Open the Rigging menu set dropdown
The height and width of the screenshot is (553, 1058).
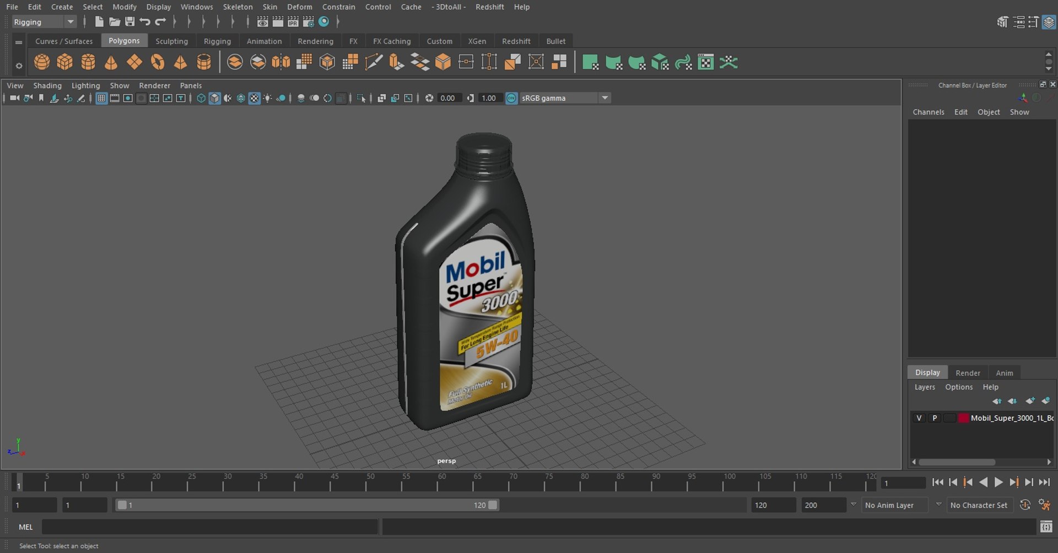(44, 21)
